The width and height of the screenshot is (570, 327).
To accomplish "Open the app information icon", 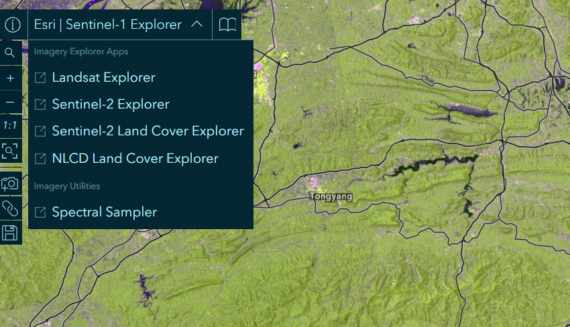I will pyautogui.click(x=13, y=25).
